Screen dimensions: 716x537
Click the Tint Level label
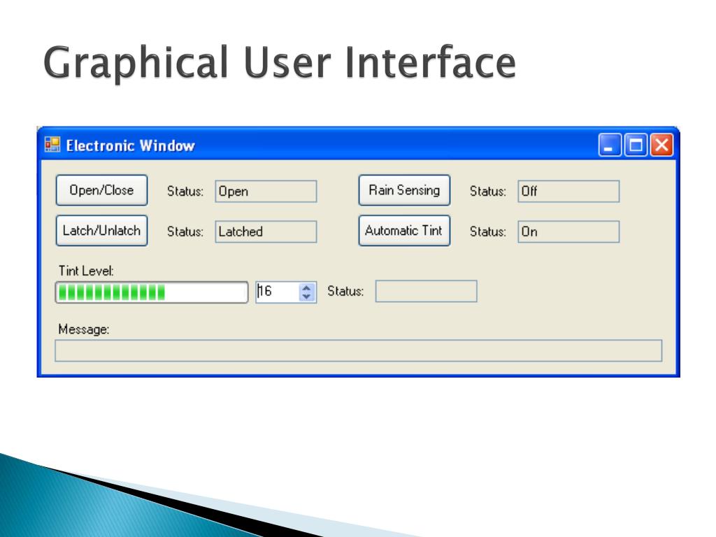tap(86, 271)
